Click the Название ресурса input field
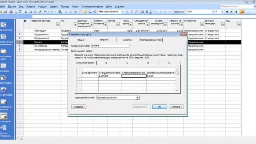The width and height of the screenshot is (256, 144). point(110,46)
